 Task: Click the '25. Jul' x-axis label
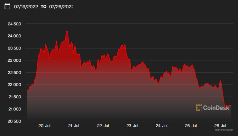tap(191, 126)
